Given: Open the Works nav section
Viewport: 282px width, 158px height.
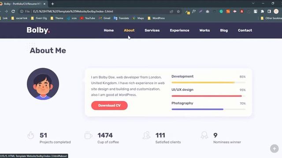Looking at the screenshot, I should click(204, 30).
